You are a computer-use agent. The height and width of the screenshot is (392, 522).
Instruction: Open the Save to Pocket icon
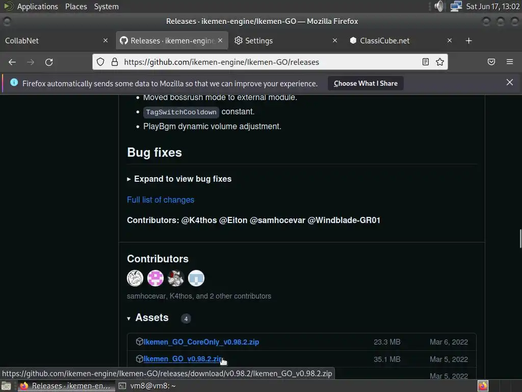point(491,62)
